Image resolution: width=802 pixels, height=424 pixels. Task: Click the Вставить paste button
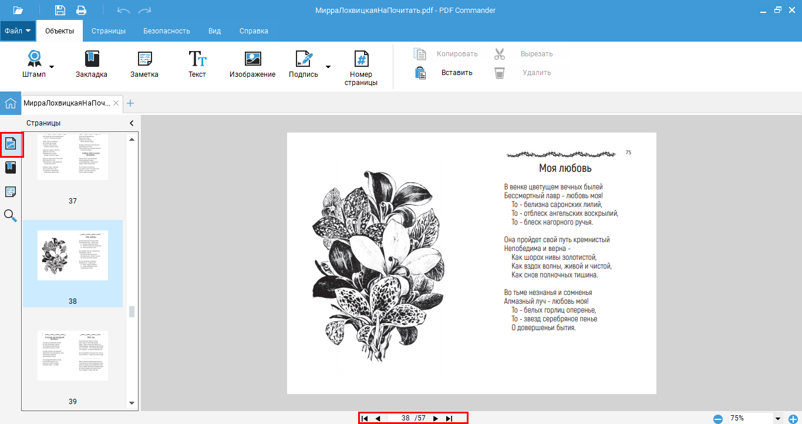(444, 73)
